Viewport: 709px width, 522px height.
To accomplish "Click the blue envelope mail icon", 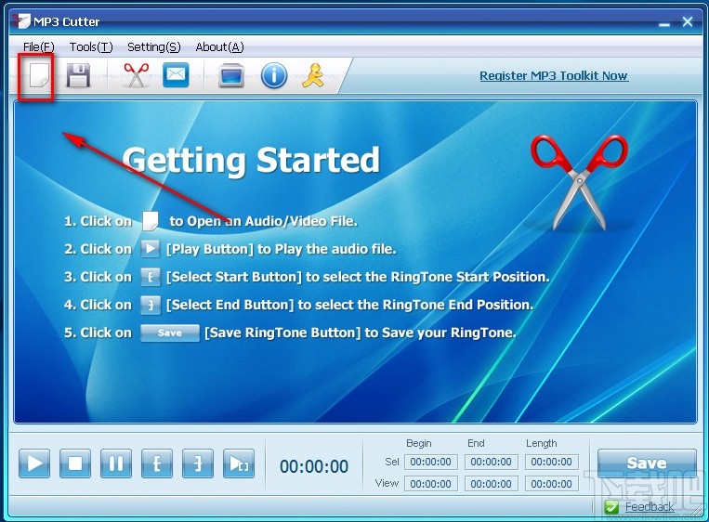I will [x=176, y=74].
